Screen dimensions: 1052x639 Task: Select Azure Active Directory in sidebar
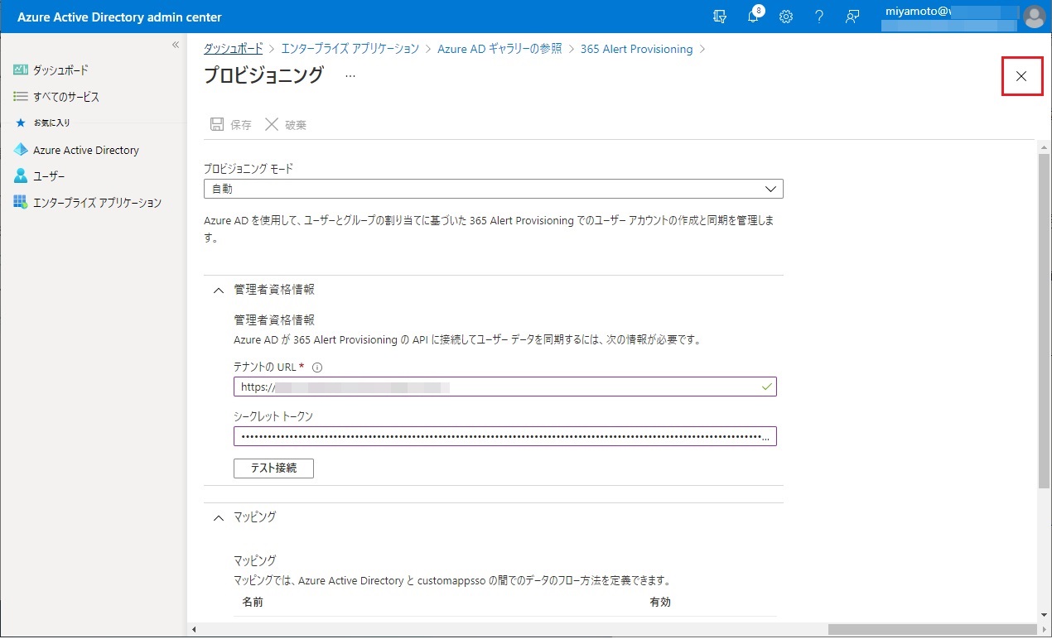coord(85,151)
